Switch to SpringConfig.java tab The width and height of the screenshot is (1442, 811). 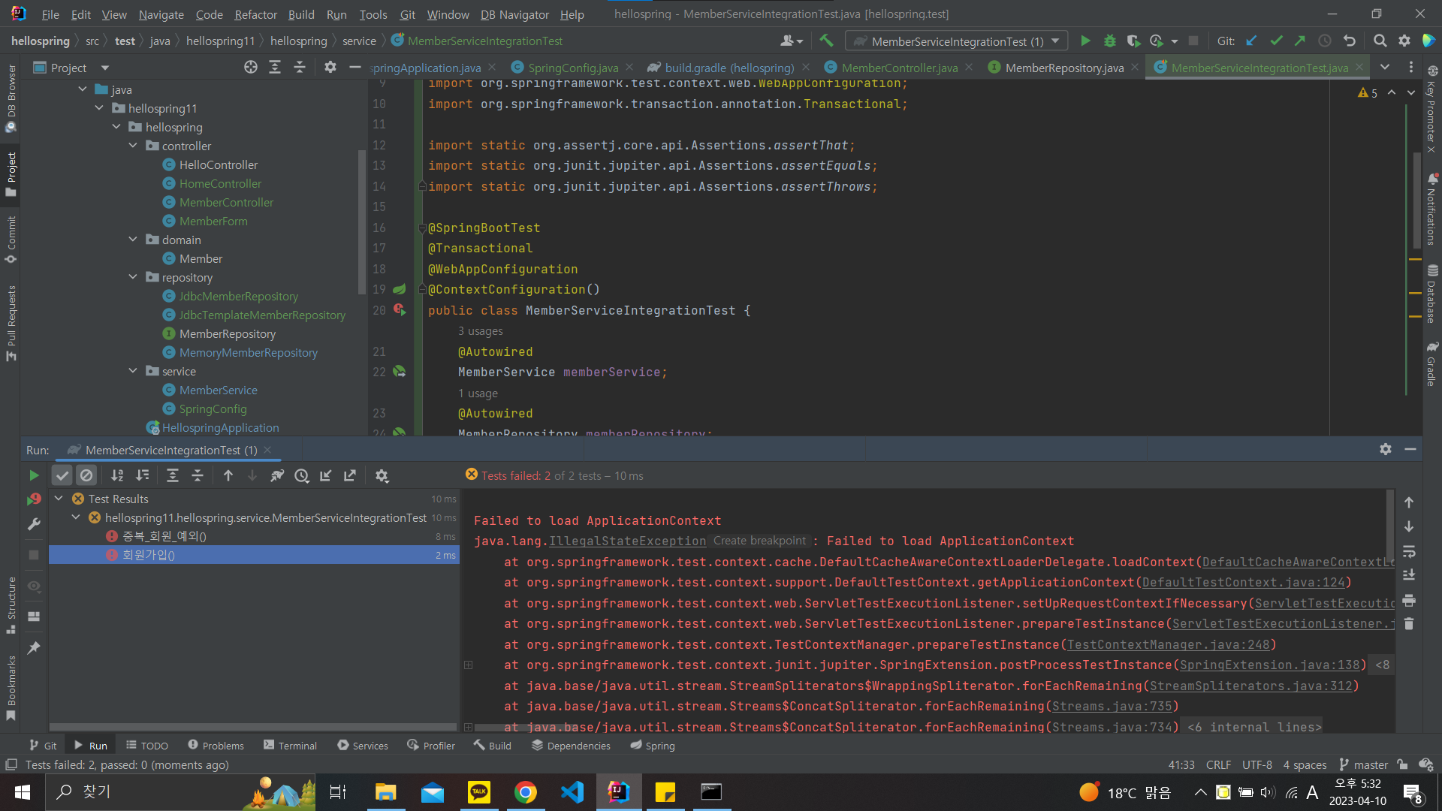(573, 68)
